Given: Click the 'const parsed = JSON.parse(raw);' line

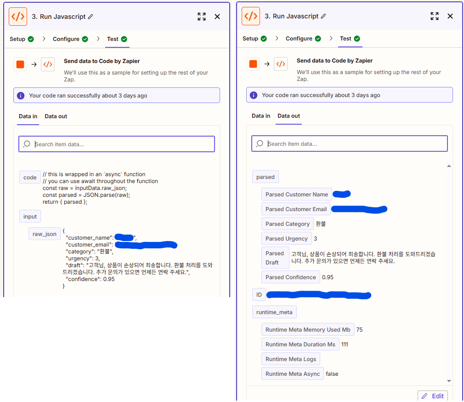Looking at the screenshot, I should pyautogui.click(x=86, y=195).
